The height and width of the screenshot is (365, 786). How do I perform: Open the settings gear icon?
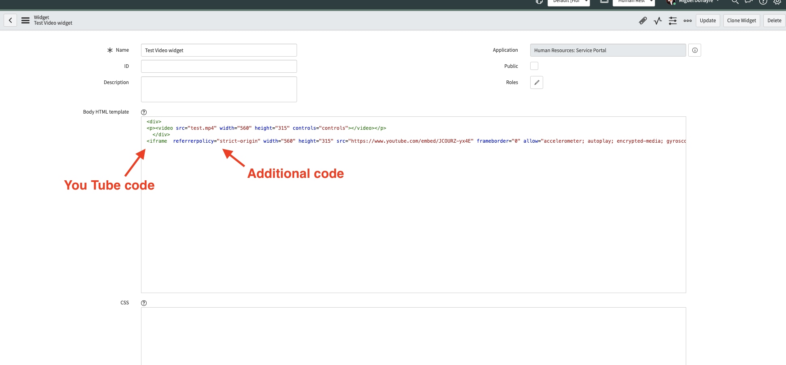tap(777, 2)
